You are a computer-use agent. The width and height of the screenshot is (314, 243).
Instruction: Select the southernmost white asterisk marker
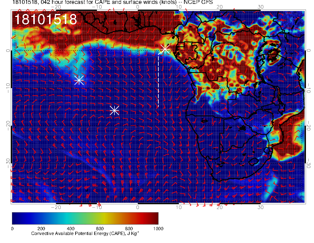pyautogui.click(x=114, y=110)
